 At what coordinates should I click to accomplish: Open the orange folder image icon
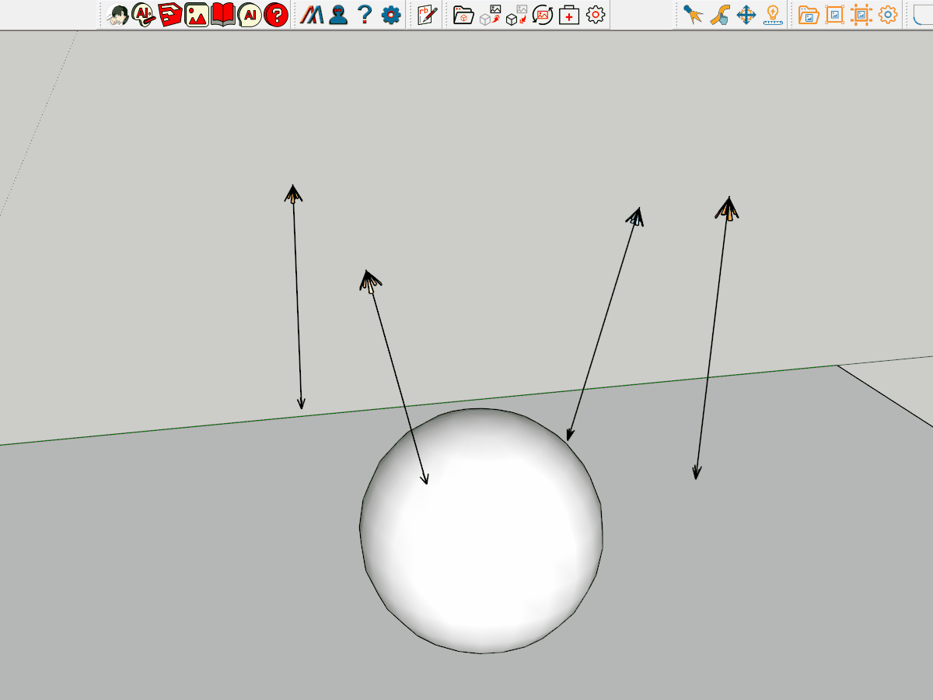coord(809,15)
